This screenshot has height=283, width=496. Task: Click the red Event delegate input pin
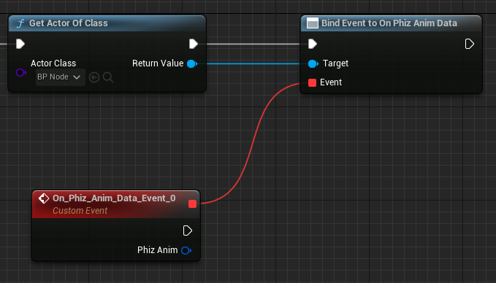pos(312,82)
